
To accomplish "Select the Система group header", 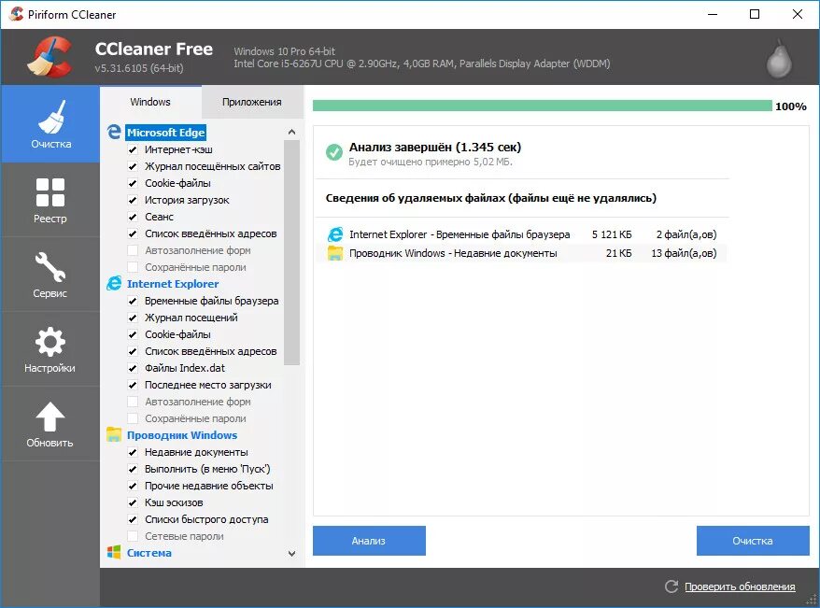I will pos(149,553).
